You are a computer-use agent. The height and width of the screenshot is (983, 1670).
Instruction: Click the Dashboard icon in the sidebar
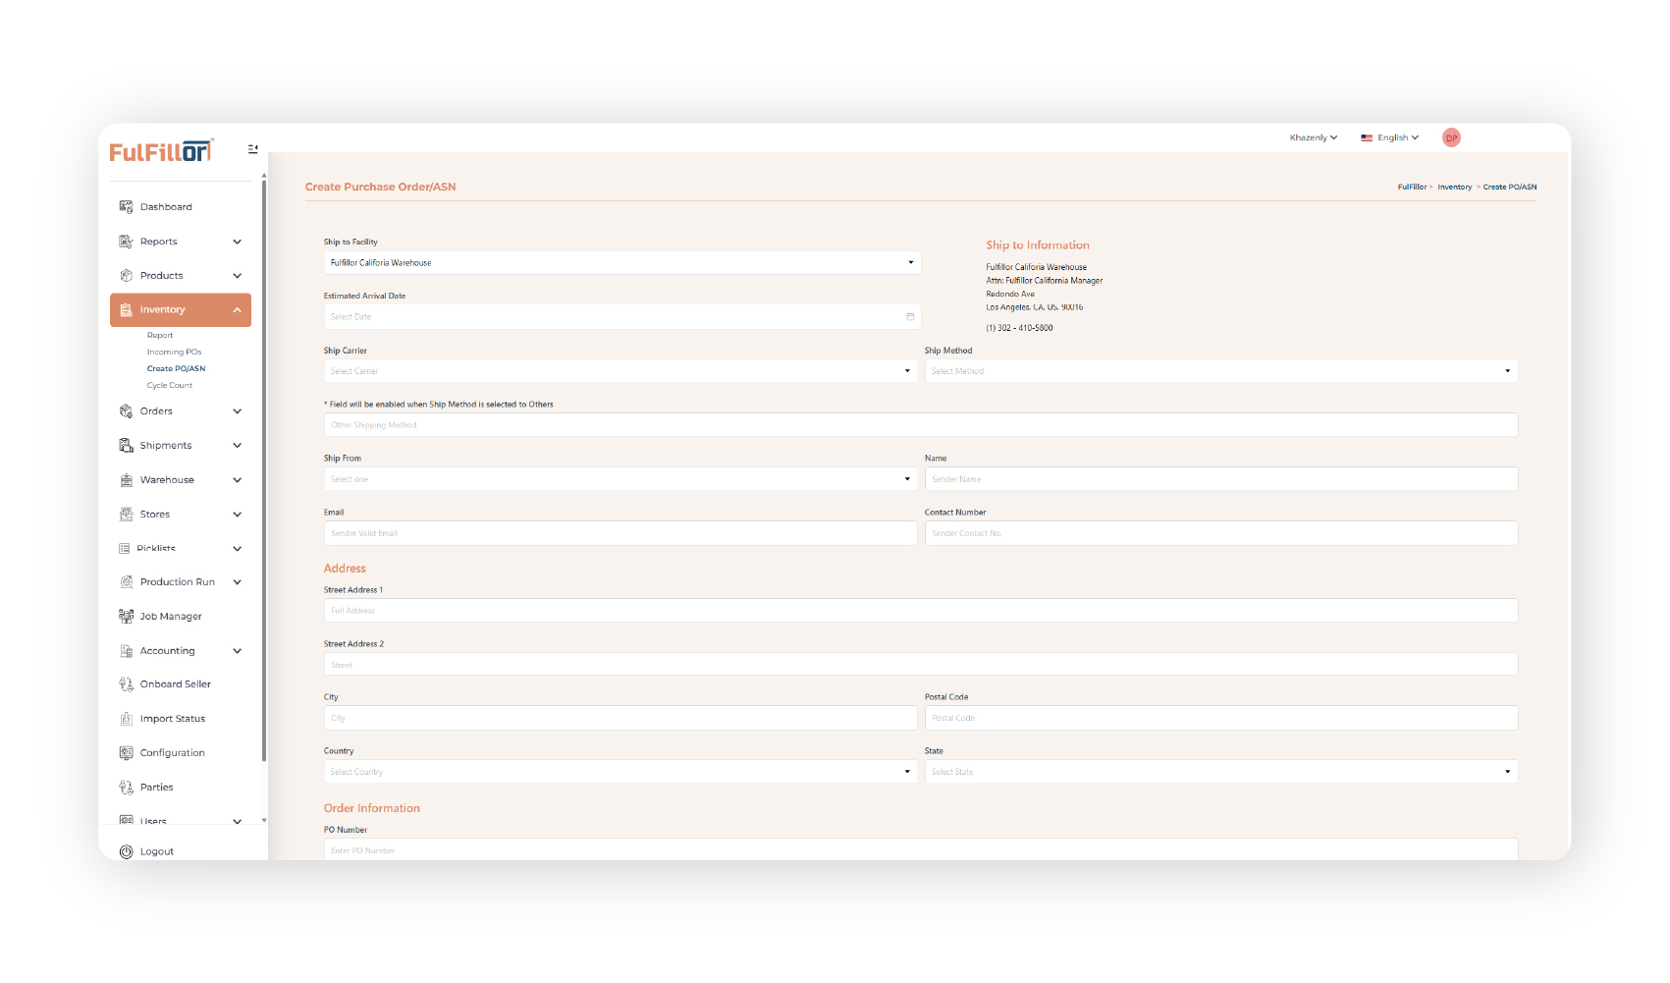pos(126,207)
